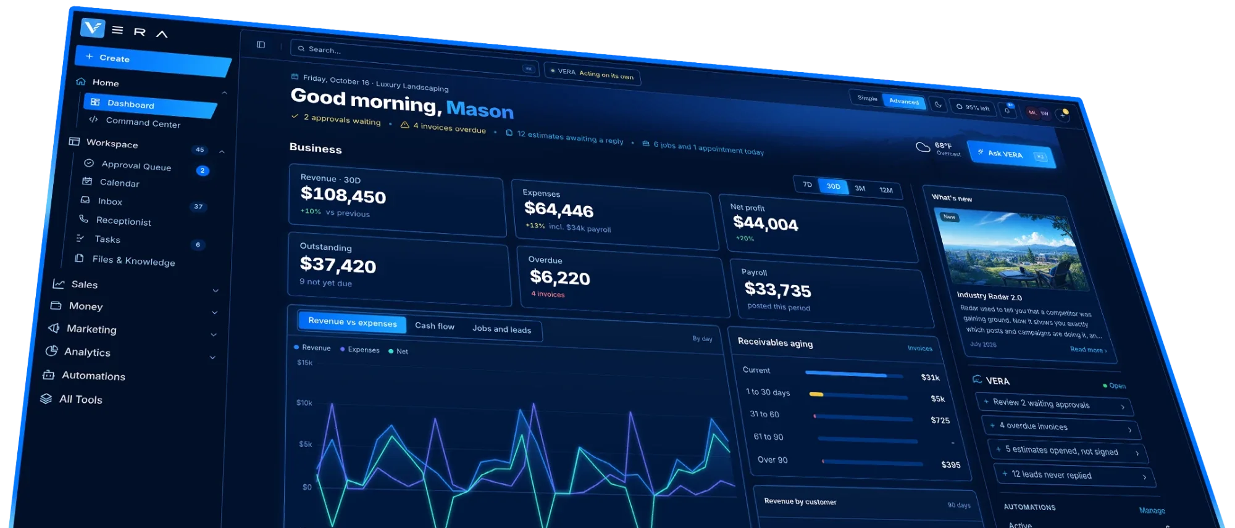Select the 3M time range
The image size is (1235, 528).
coord(860,189)
